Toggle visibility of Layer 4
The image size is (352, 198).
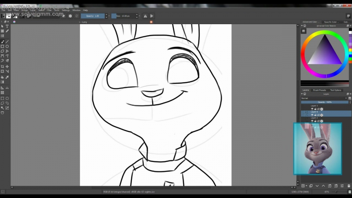pos(312,115)
